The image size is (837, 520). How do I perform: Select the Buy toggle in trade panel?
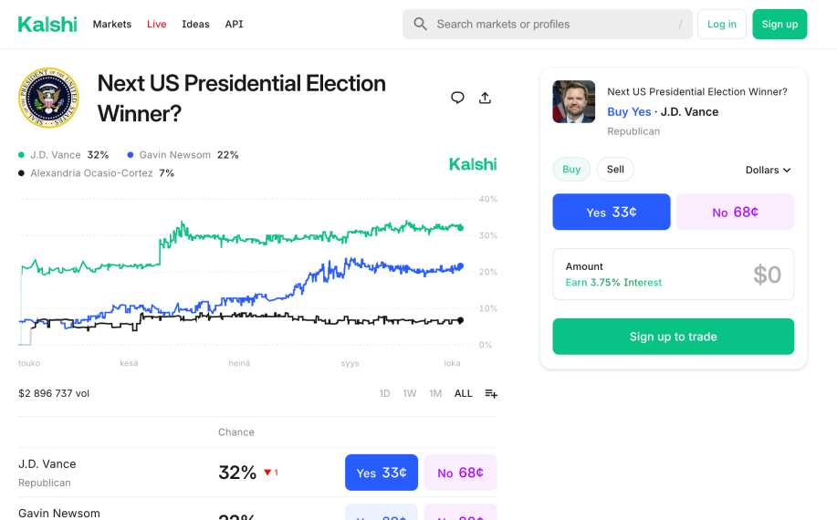pyautogui.click(x=571, y=170)
